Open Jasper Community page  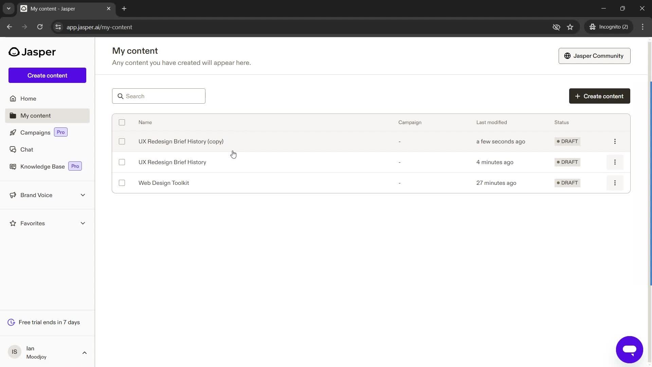(594, 56)
